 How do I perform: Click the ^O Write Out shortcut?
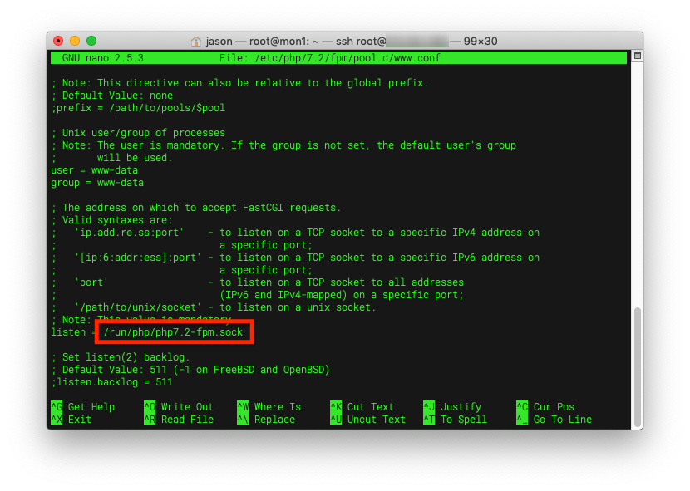(x=179, y=407)
